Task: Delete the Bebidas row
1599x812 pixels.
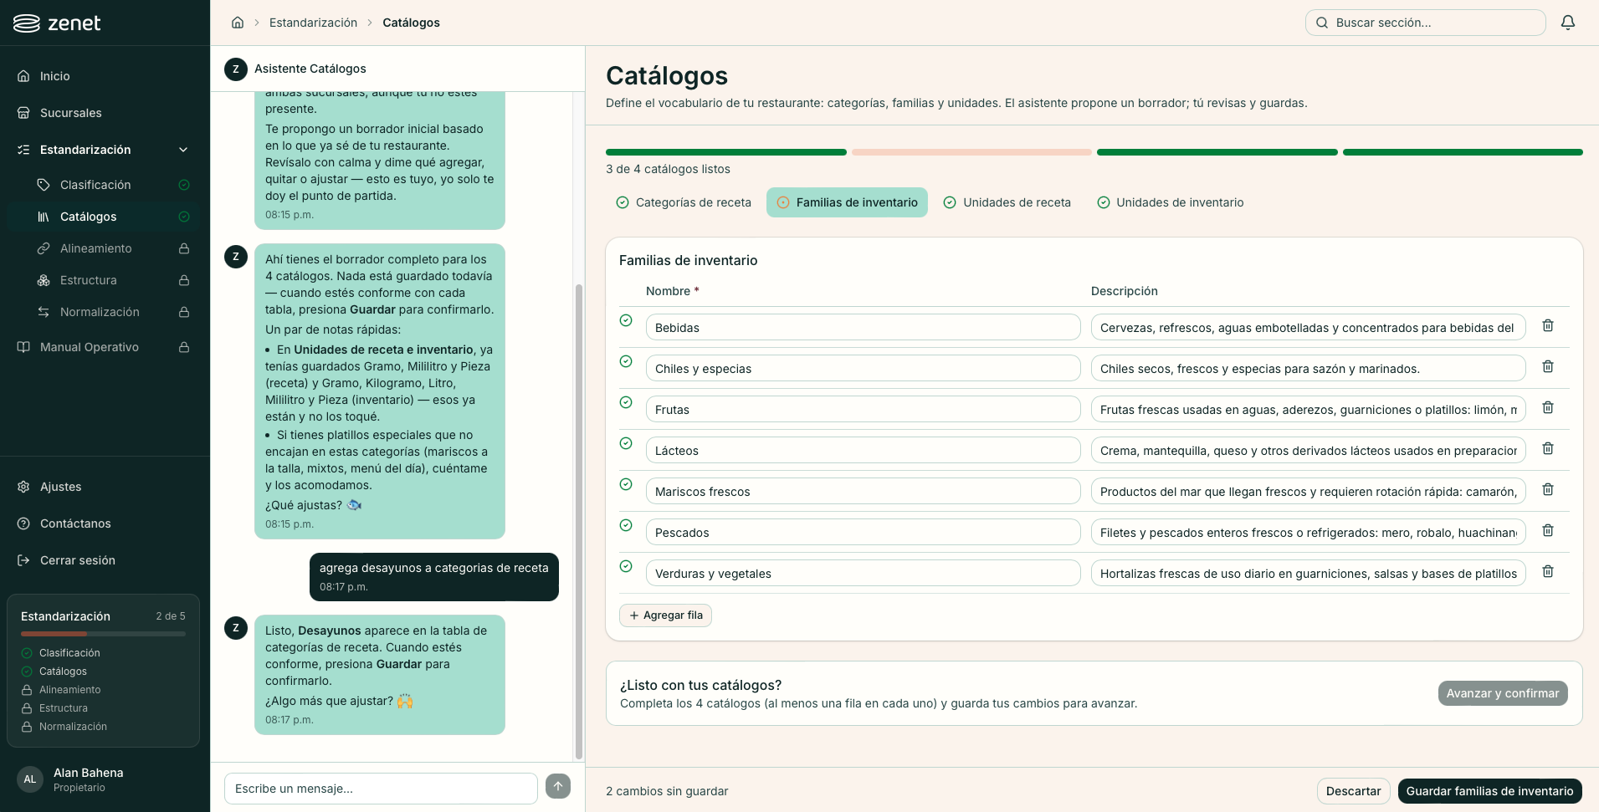Action: click(x=1548, y=326)
